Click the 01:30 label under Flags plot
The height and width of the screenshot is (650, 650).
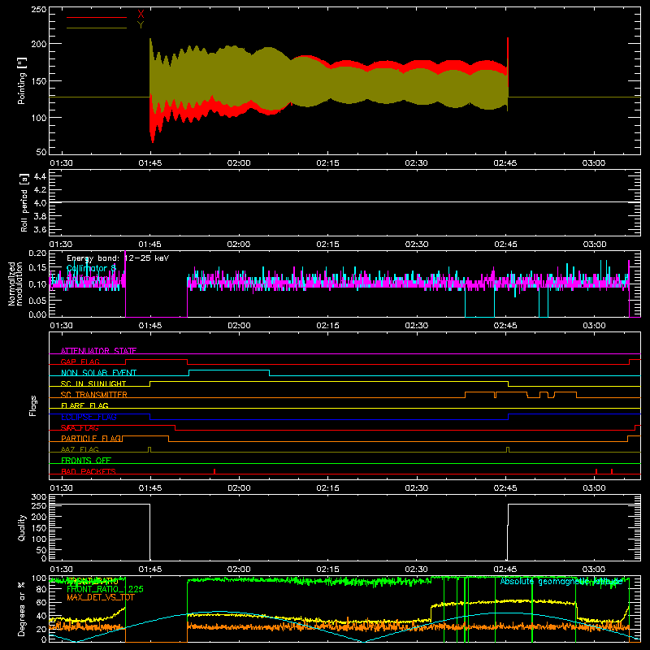tap(62, 488)
